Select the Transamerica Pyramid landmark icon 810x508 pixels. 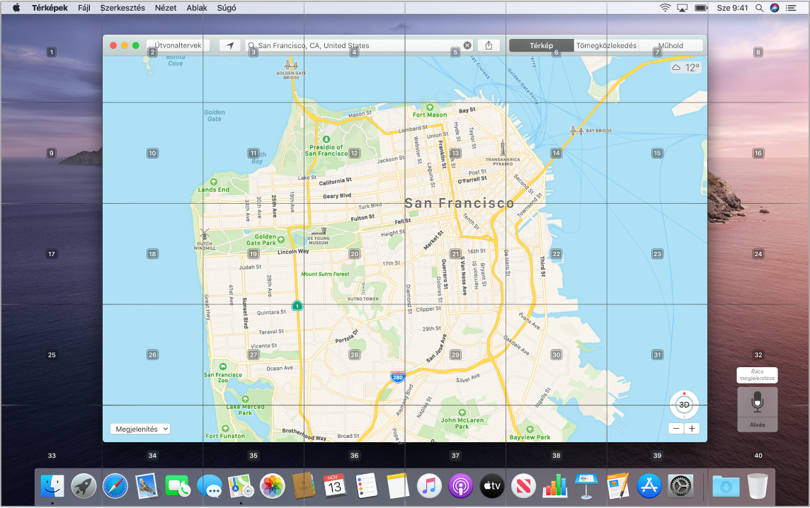point(502,148)
